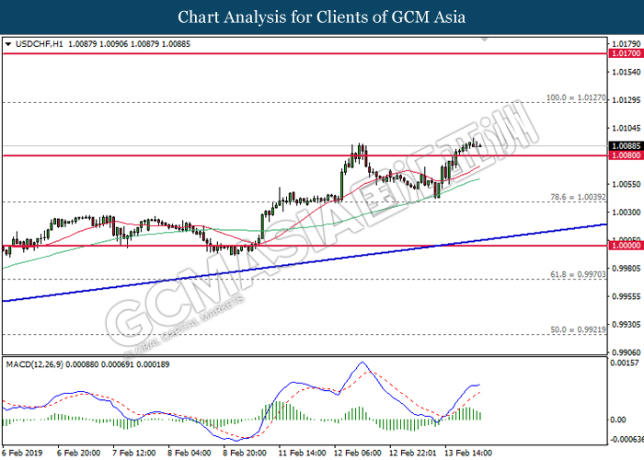This screenshot has width=644, height=460.
Task: Click the 6 Feb 20:00 time axis label
Action: pyautogui.click(x=78, y=453)
